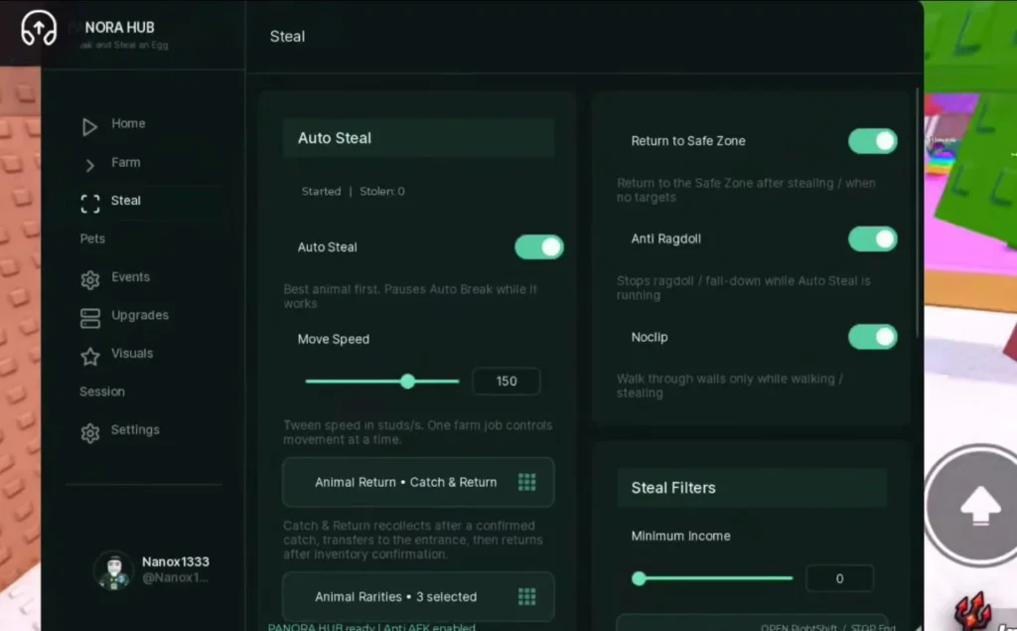Viewport: 1017px width, 631px height.
Task: Click the grid icon on Animal Return
Action: click(526, 482)
